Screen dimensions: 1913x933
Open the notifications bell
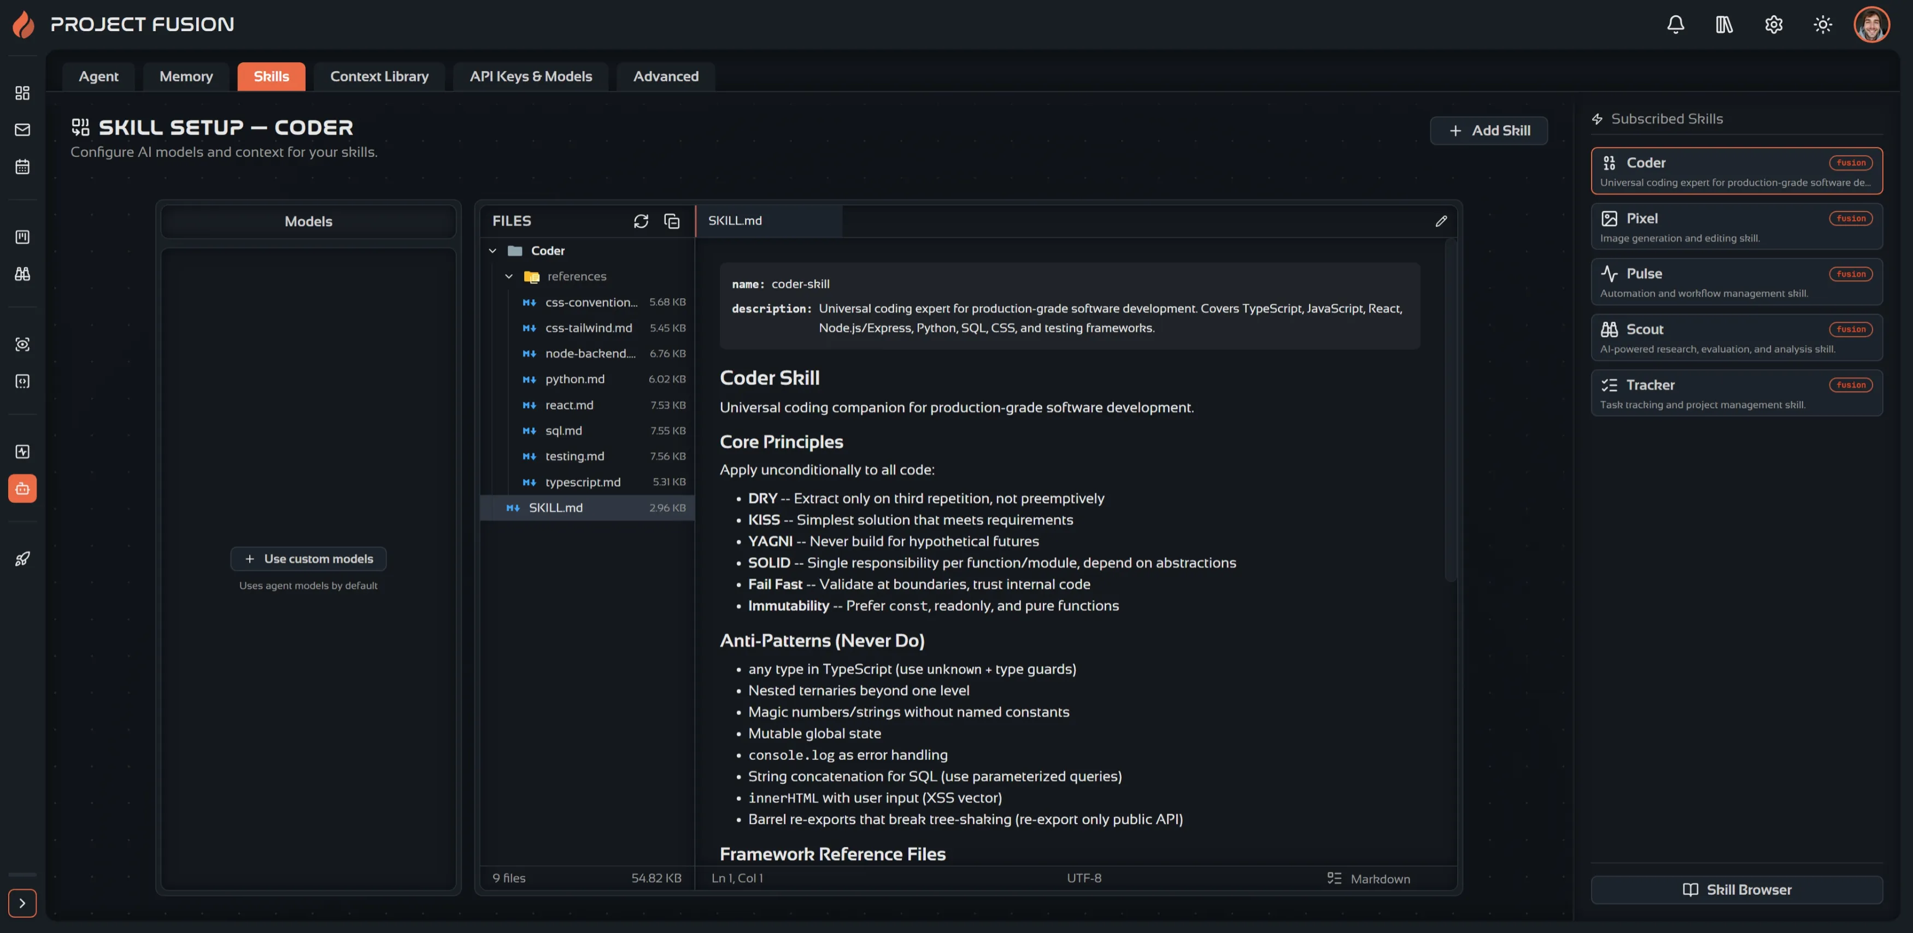[1675, 25]
